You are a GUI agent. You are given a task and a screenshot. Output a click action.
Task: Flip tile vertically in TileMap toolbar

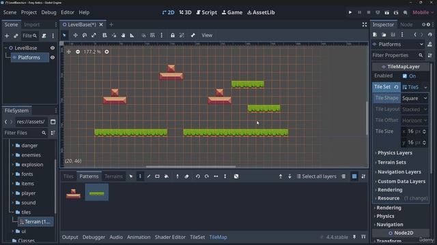click(x=225, y=176)
